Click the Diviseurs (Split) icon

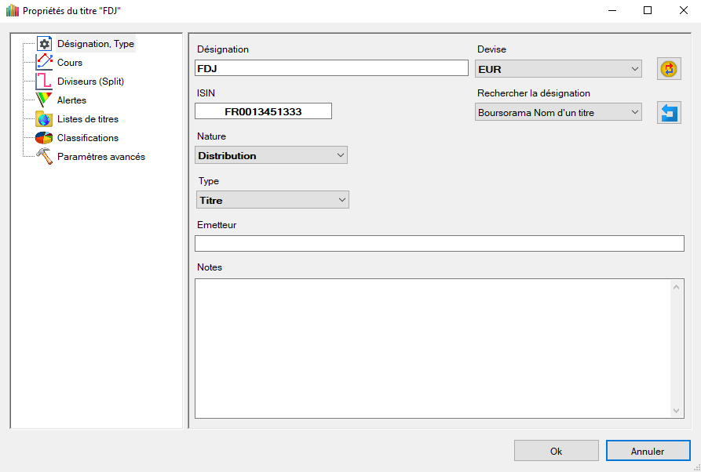[44, 82]
